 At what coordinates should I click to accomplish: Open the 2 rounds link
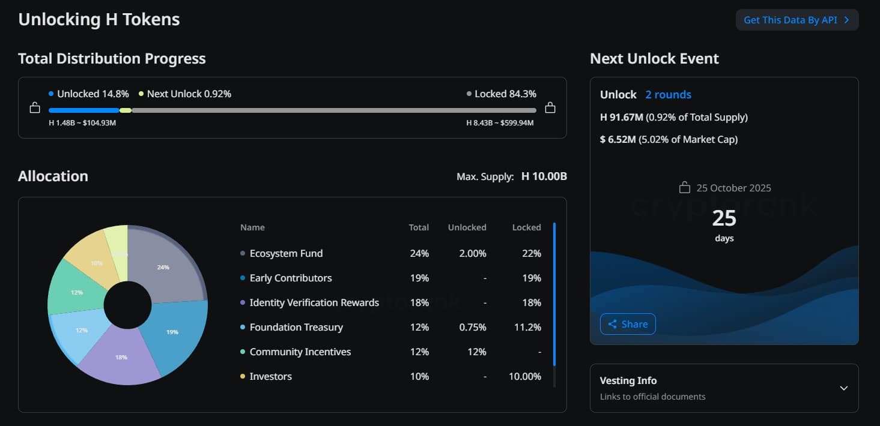(x=668, y=94)
